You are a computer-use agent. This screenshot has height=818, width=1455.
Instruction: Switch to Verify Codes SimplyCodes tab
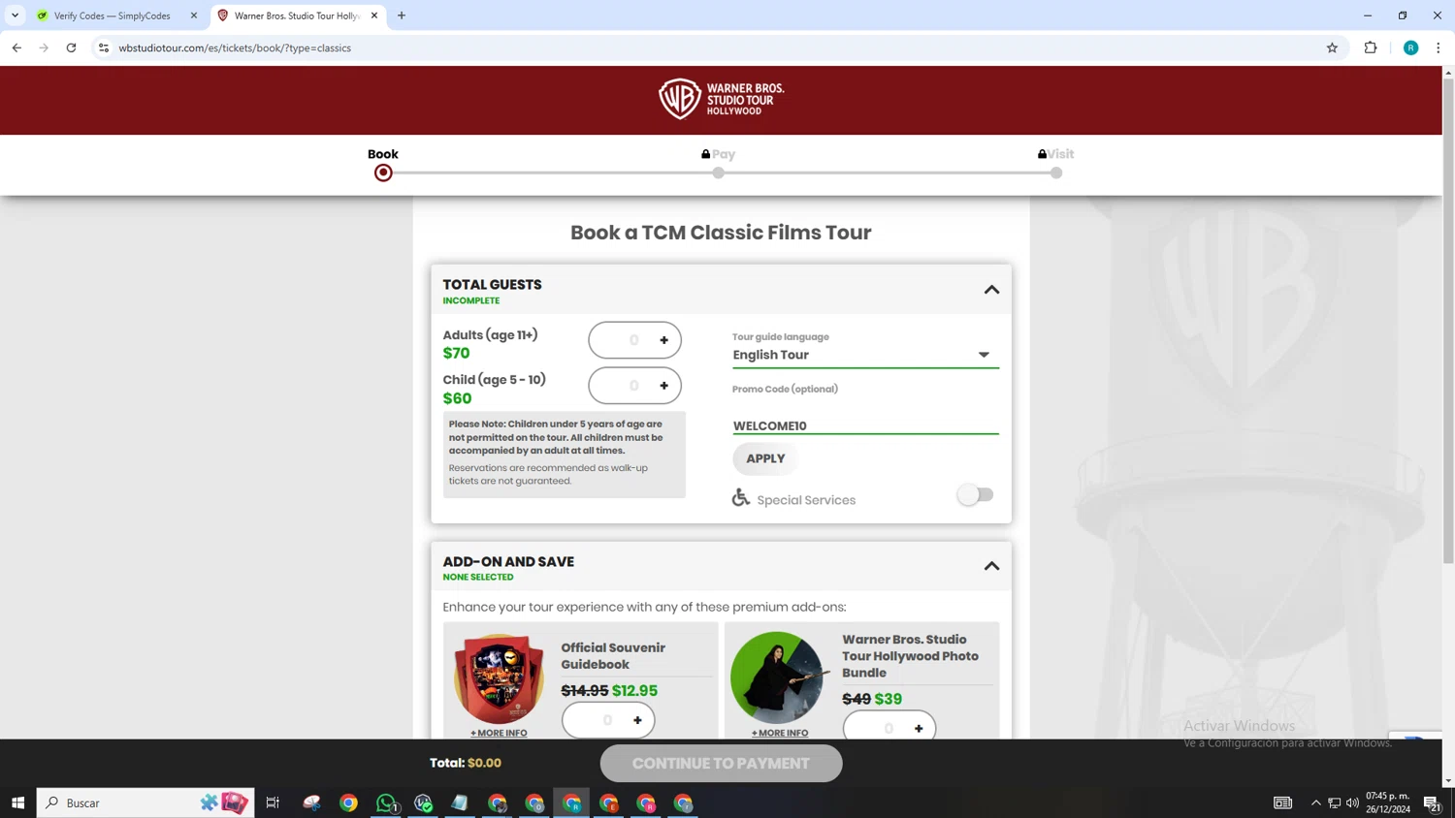112,16
